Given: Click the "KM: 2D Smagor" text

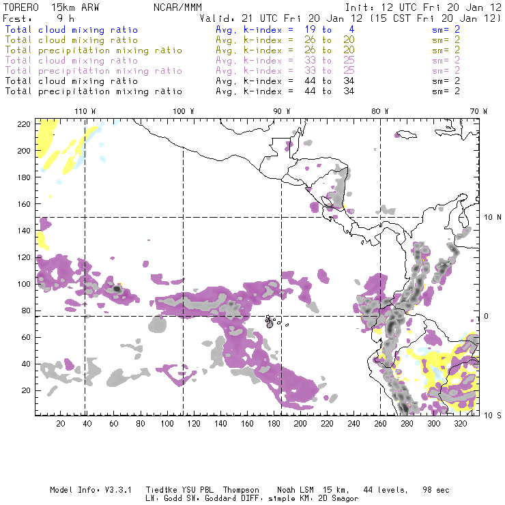Looking at the screenshot, I should pos(326,499).
